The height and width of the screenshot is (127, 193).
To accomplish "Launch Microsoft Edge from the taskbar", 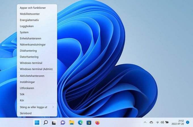I will tap(80, 122).
